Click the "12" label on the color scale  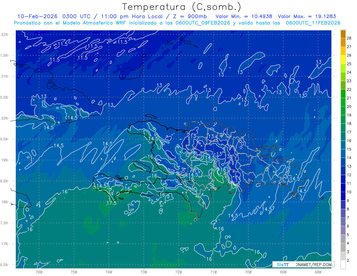click(349, 175)
